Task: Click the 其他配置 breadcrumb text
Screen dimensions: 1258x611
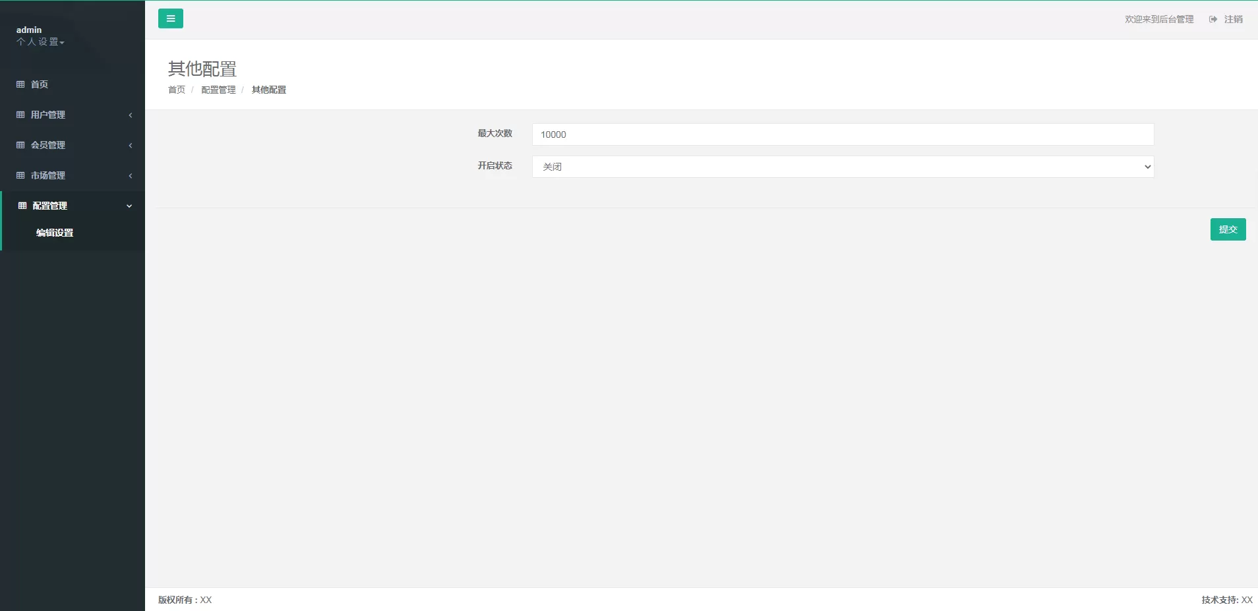Action: coord(269,90)
